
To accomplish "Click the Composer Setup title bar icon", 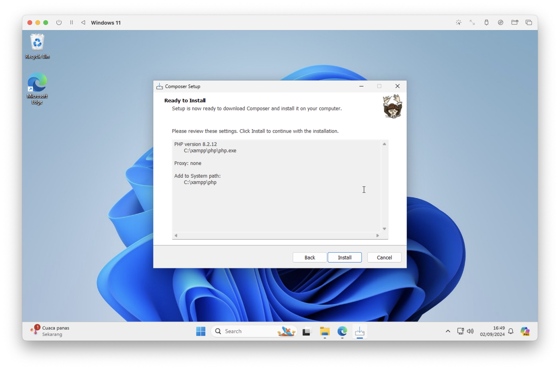I will (160, 86).
